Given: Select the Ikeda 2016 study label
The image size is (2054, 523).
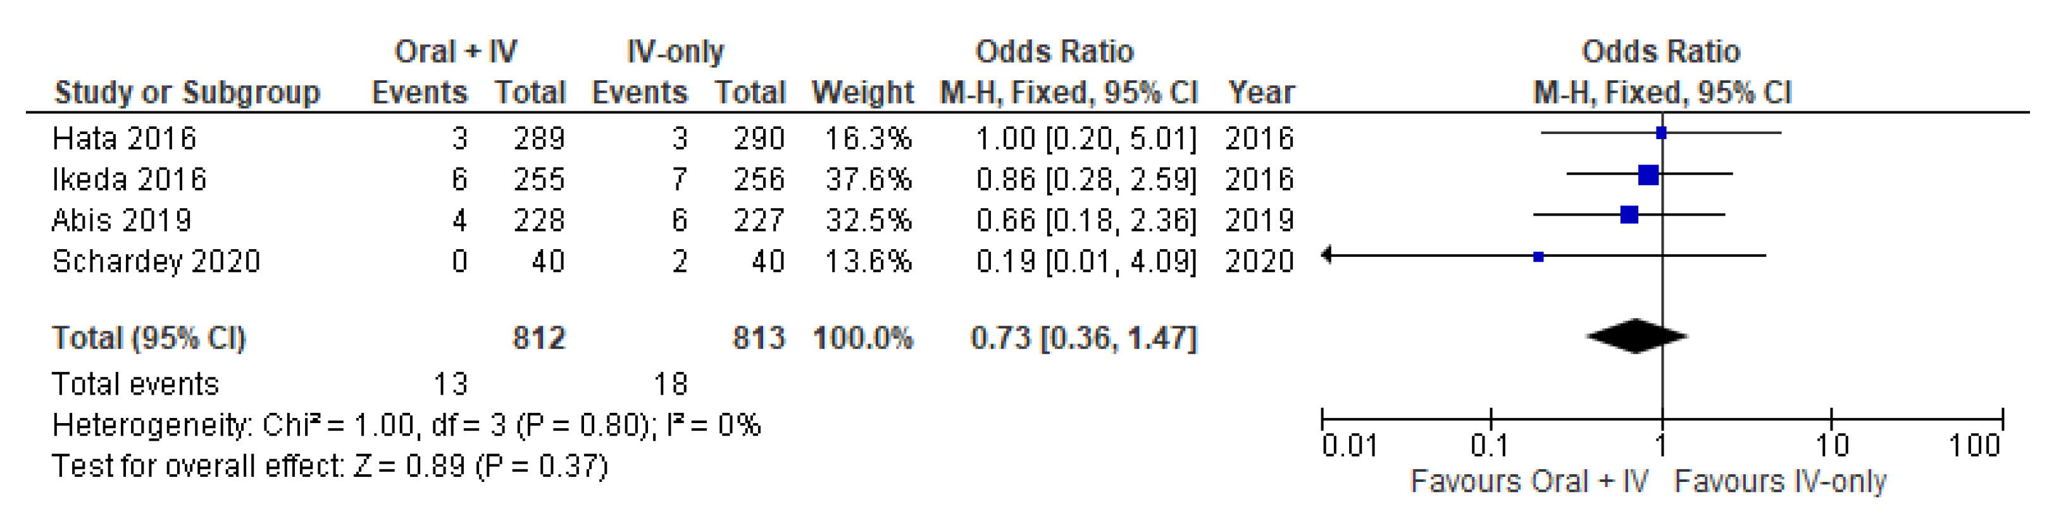Looking at the screenshot, I should click(129, 180).
